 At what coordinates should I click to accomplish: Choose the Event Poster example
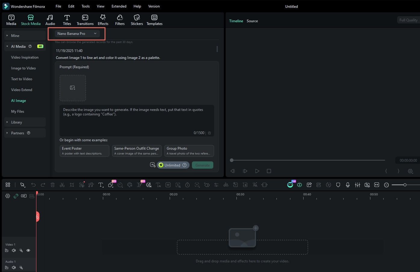pyautogui.click(x=84, y=151)
